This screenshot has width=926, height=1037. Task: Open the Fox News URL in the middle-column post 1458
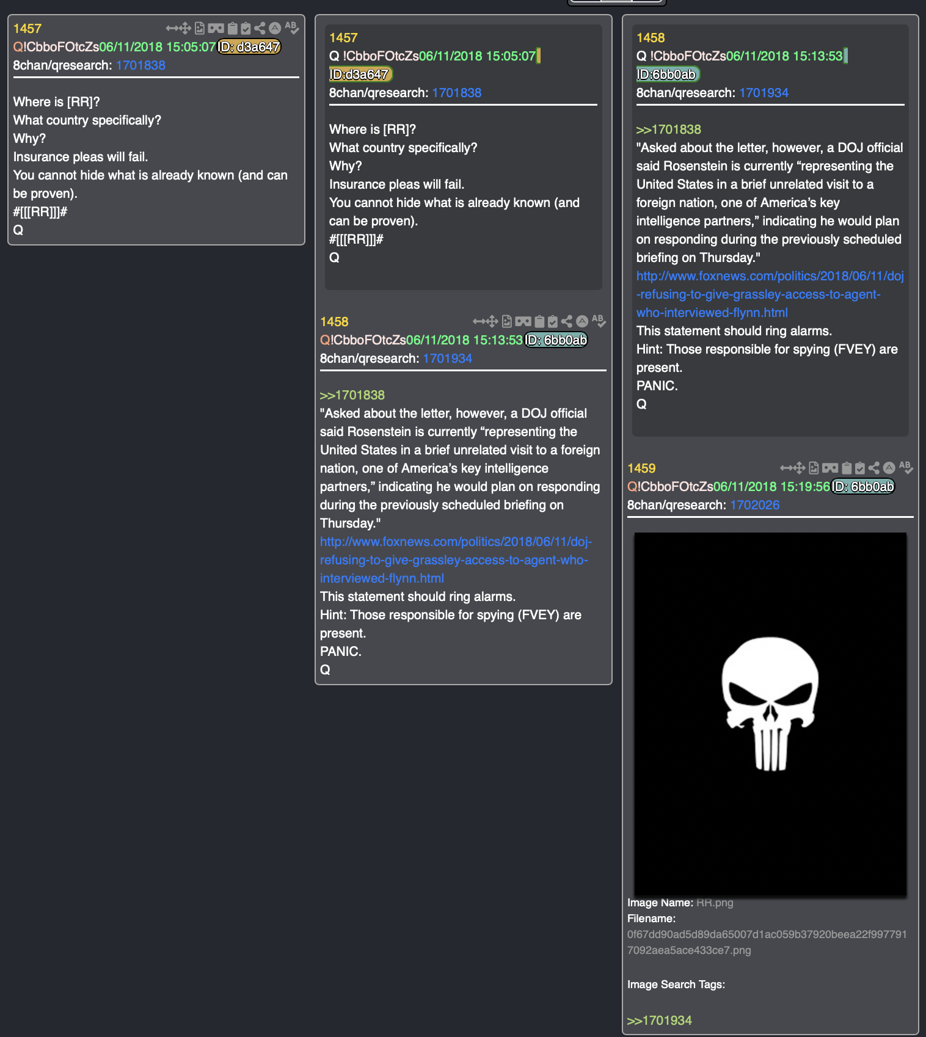[x=456, y=560]
